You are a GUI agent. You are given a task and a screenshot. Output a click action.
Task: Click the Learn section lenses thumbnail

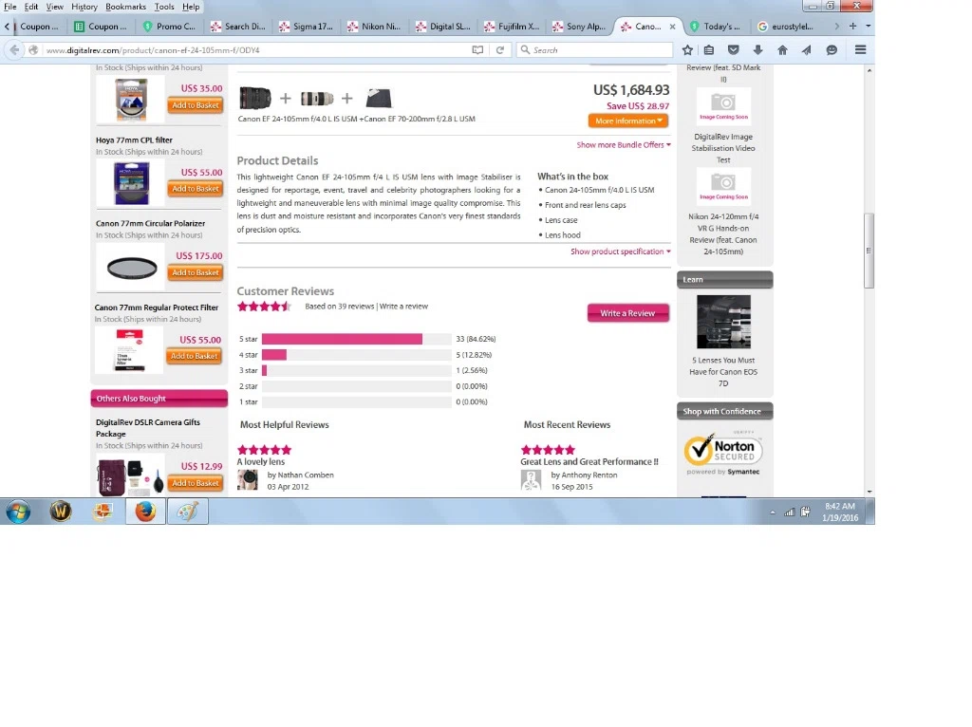click(723, 321)
